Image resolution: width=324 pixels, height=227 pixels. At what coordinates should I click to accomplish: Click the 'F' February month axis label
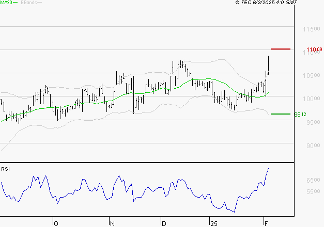(266, 223)
